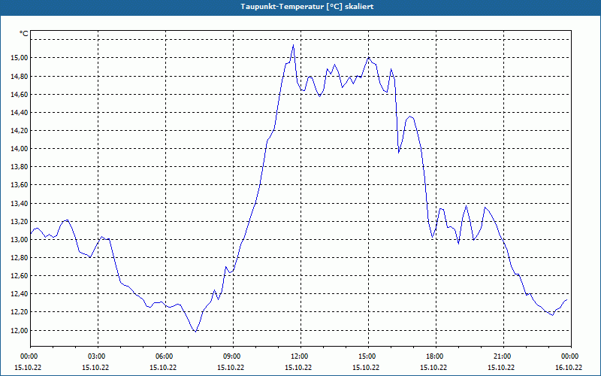Select the '12,00' y-axis label
Screen dimensions: 601x376
[21, 330]
